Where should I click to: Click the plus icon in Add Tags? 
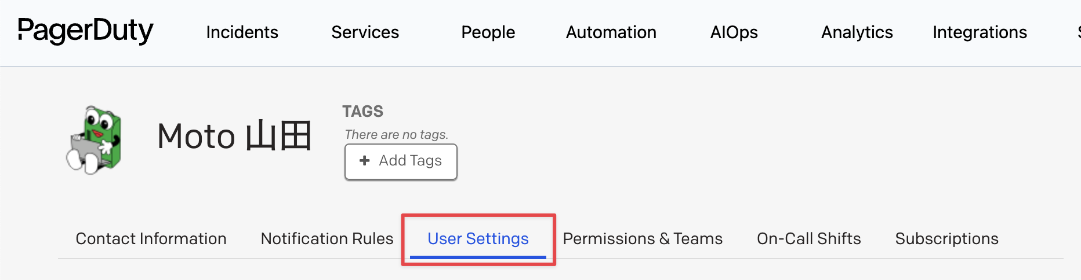[x=364, y=161]
